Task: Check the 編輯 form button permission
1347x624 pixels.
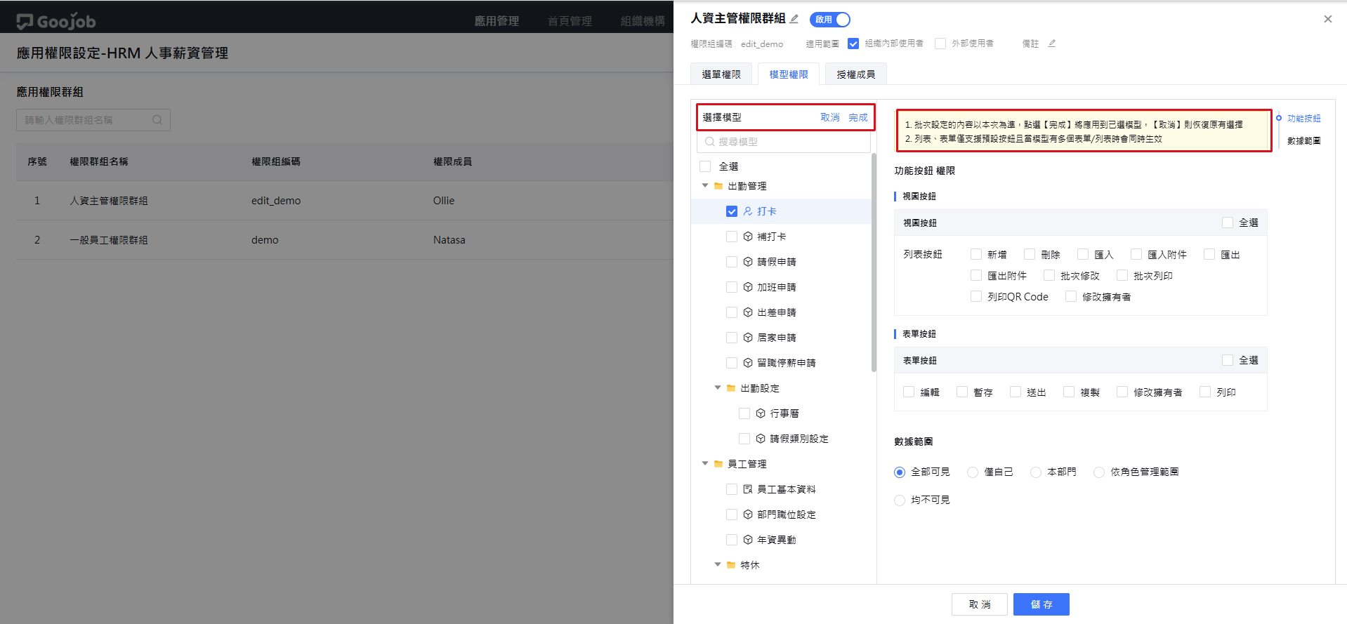Action: pos(909,392)
